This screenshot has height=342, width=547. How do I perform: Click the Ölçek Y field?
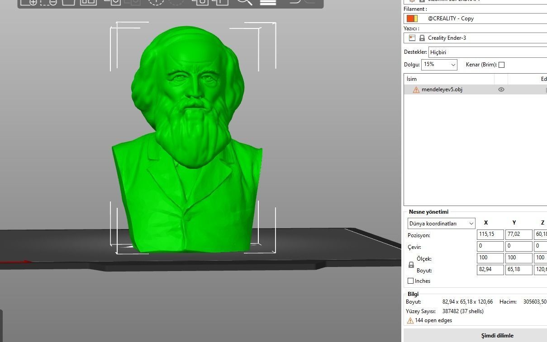point(518,258)
